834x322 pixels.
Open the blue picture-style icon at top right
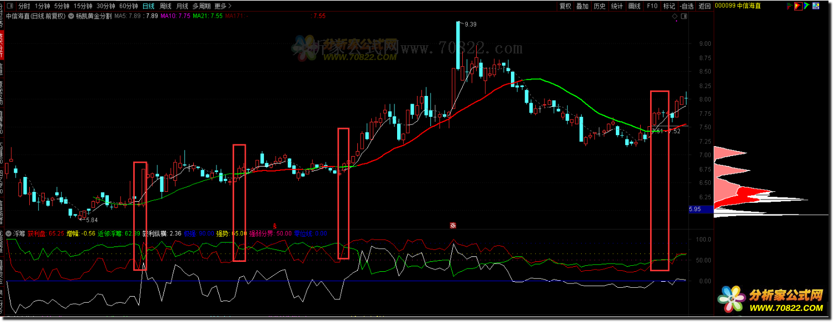tap(816, 6)
